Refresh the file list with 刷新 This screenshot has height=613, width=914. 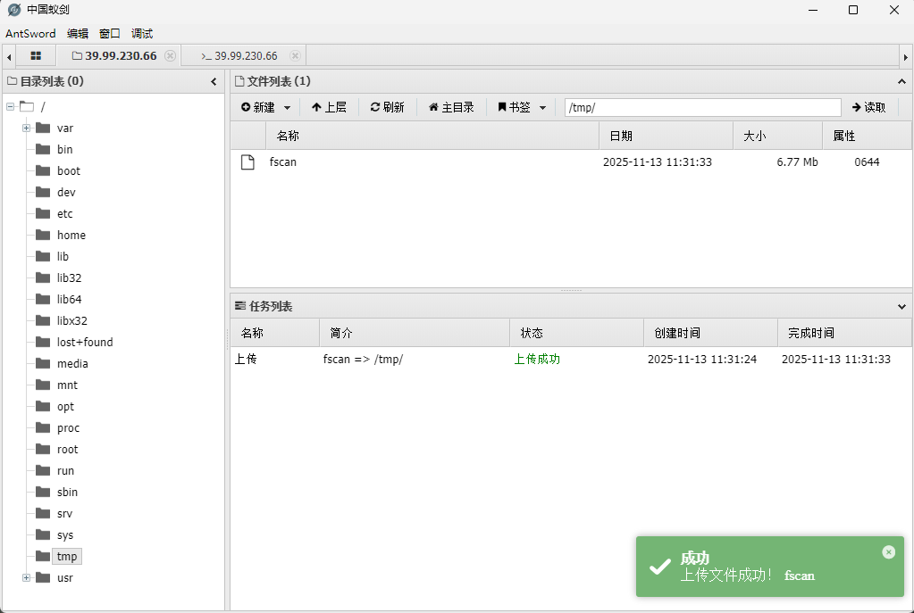387,107
